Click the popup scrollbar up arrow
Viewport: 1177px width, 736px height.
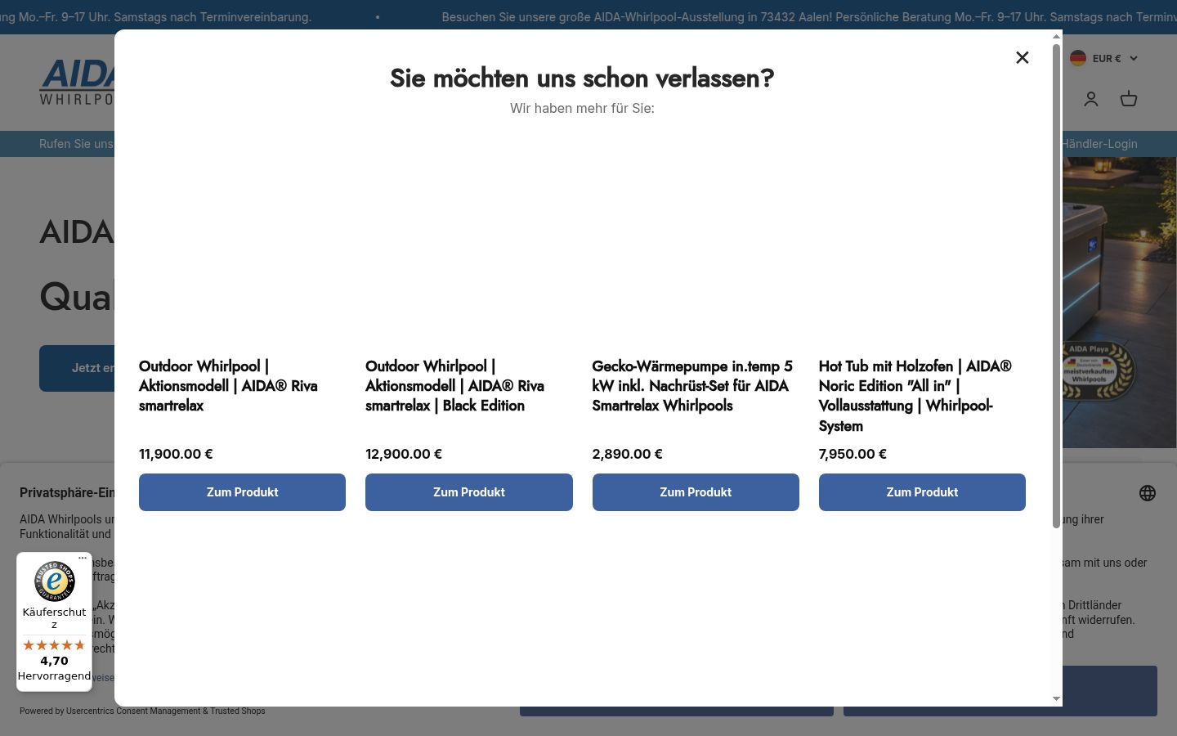tap(1056, 36)
